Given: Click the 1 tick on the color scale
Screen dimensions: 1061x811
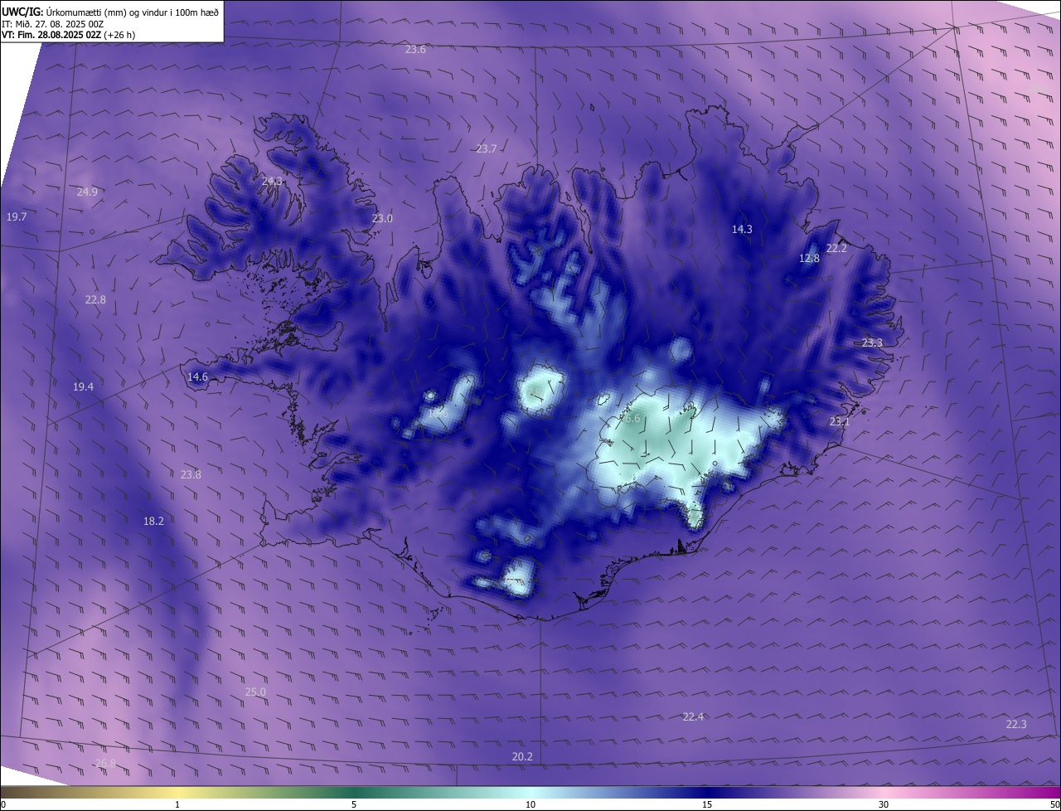Looking at the screenshot, I should [x=177, y=804].
